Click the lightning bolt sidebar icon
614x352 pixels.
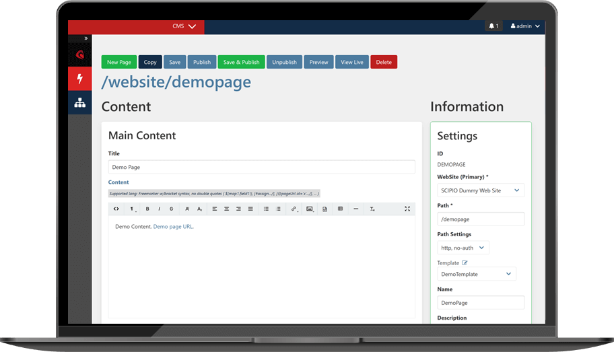point(80,79)
